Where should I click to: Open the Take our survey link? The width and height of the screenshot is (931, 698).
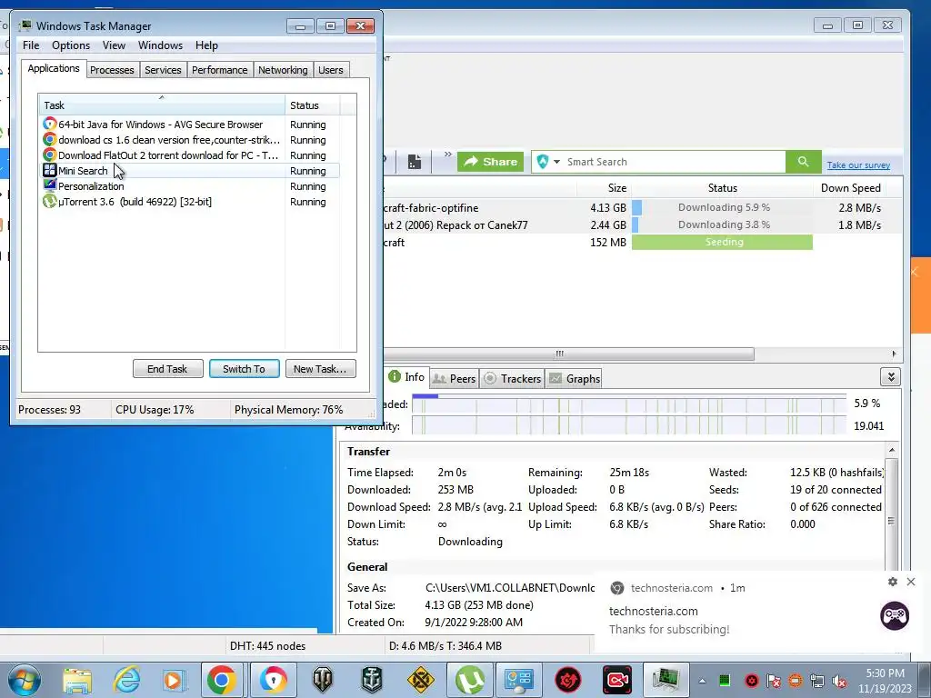click(x=858, y=165)
